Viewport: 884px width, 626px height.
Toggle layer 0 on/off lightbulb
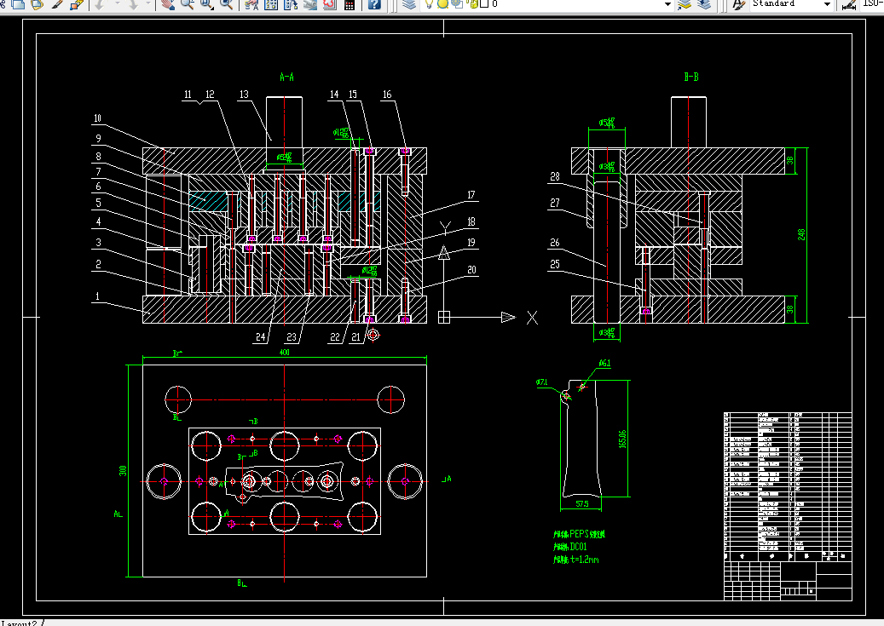point(430,4)
